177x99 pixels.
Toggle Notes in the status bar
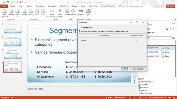[109, 98]
